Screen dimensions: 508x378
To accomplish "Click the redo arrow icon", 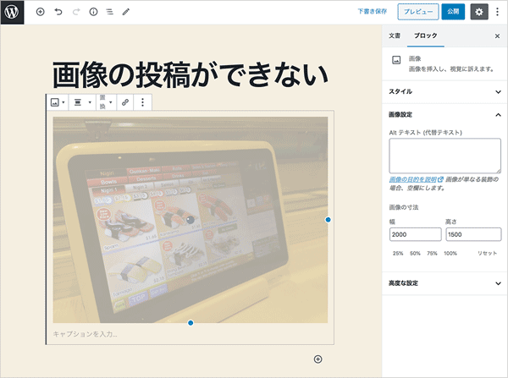I will (76, 12).
